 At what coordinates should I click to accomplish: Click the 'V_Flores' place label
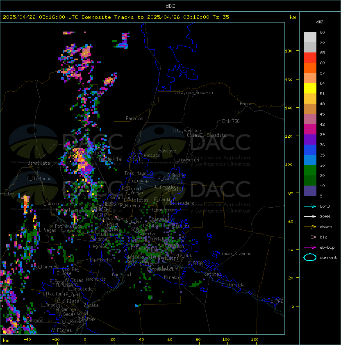[62, 330]
